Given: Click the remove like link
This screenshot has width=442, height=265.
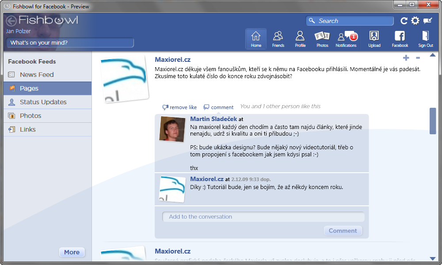Looking at the screenshot, I should point(179,107).
